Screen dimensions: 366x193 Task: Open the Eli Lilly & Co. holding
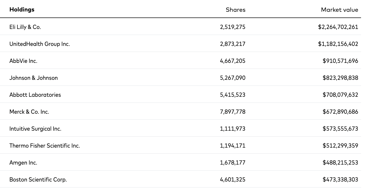tap(25, 27)
